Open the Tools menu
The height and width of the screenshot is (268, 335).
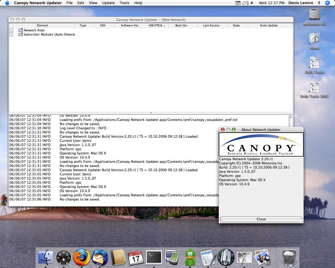(x=125, y=3)
